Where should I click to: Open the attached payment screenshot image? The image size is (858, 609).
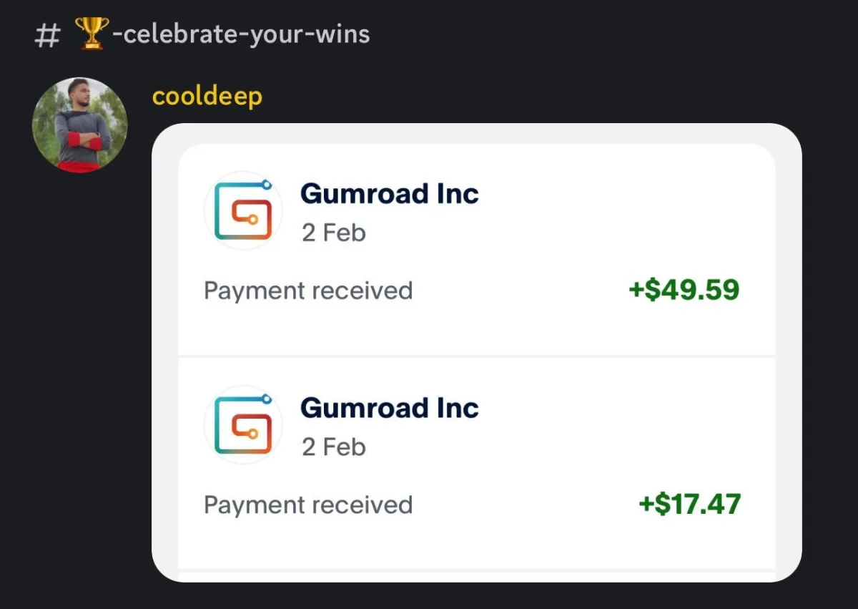477,353
